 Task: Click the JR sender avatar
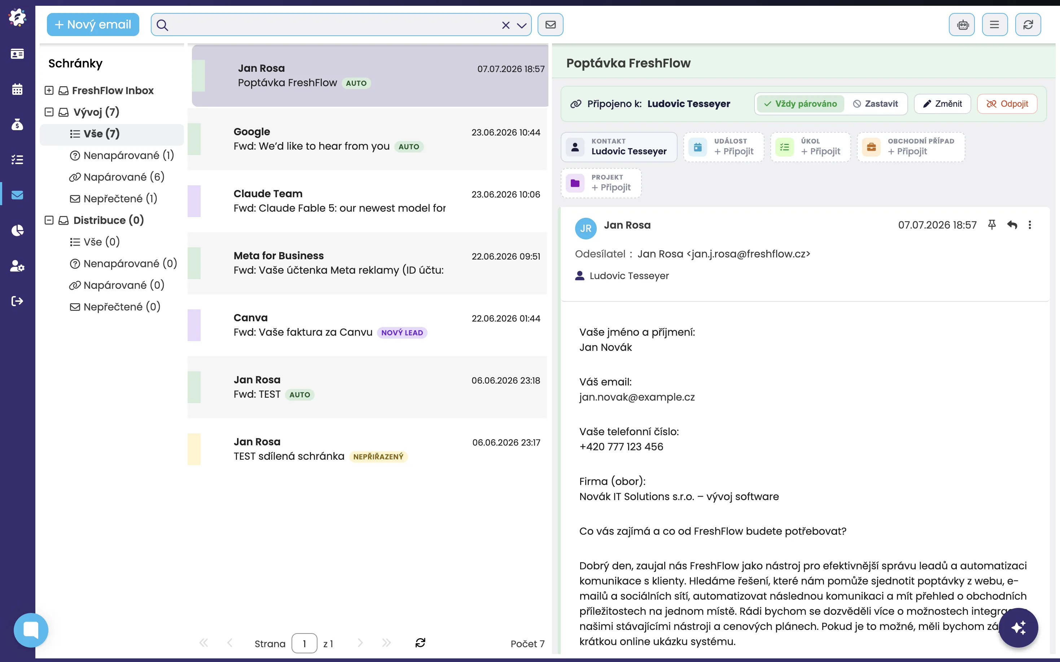pyautogui.click(x=586, y=229)
